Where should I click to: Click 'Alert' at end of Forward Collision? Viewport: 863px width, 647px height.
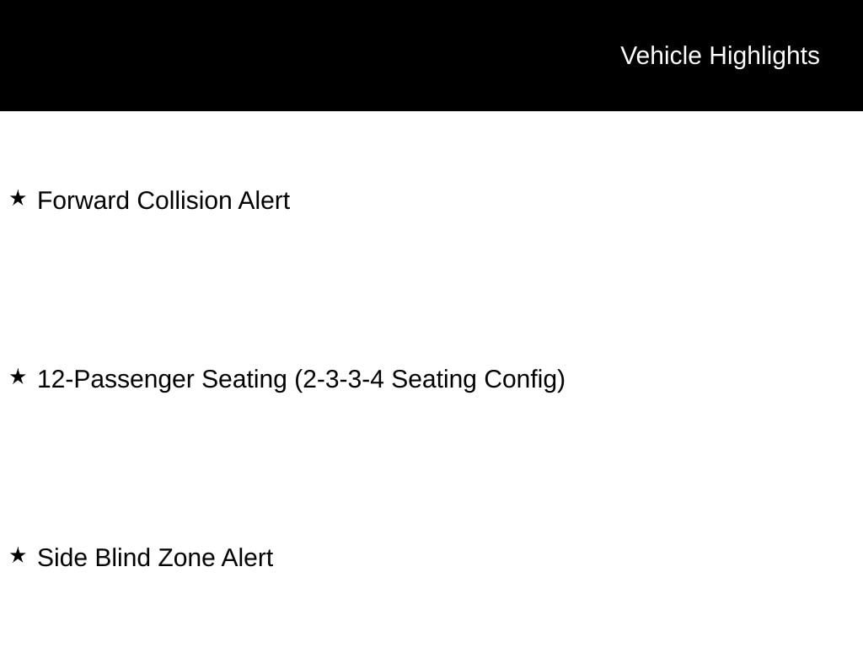pyautogui.click(x=264, y=201)
